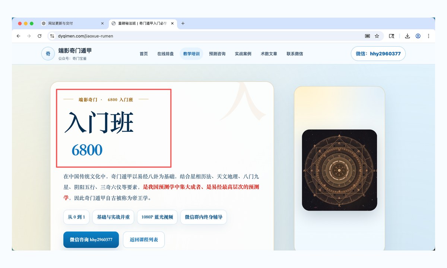Open the tab search icon
Viewport: 447px width, 268px height.
point(391,36)
